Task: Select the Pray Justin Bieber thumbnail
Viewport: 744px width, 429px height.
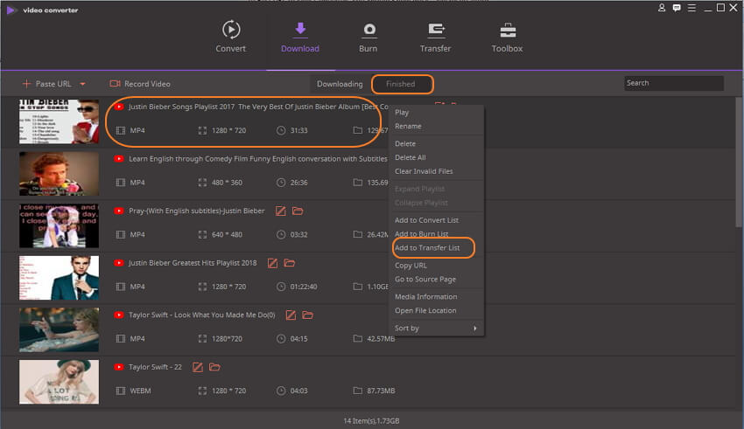Action: (59, 225)
